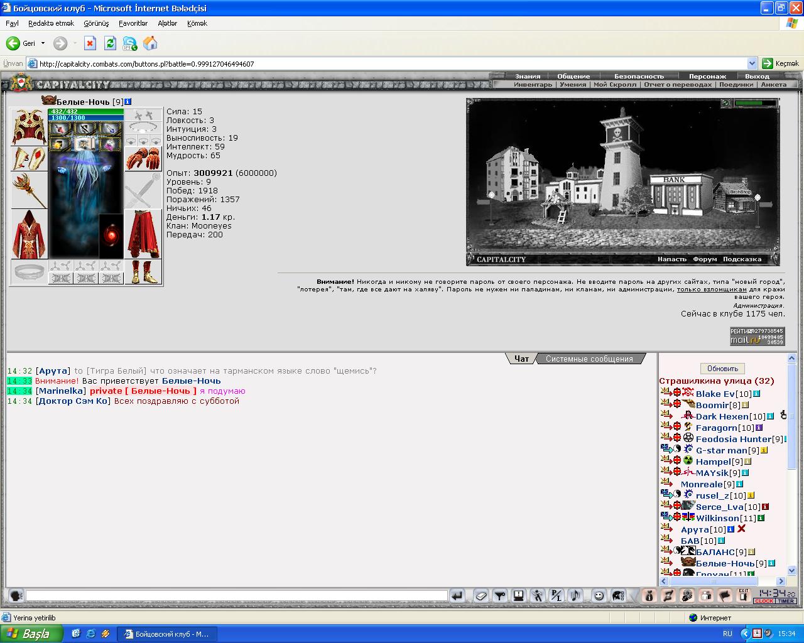Click the empty necklace slot
This screenshot has height=643, width=804.
pyautogui.click(x=143, y=127)
